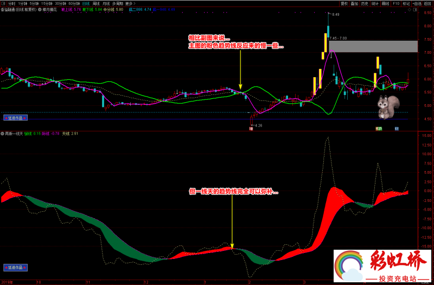The image size is (434, 285).
Task: Expand the sub-chart indicator dropdown arrow
Action: pyautogui.click(x=3, y=134)
